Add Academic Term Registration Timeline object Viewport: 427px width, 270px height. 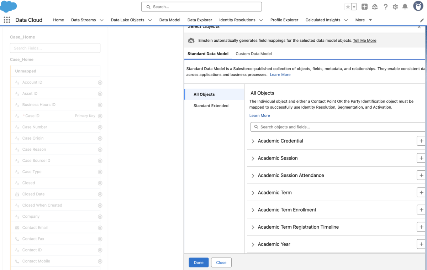421,227
